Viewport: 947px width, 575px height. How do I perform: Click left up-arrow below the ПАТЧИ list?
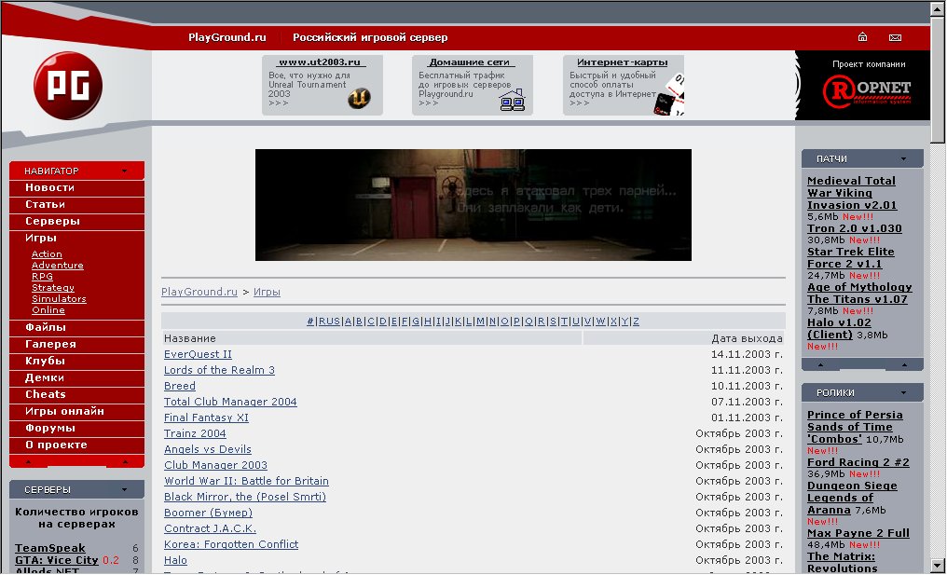(x=820, y=364)
